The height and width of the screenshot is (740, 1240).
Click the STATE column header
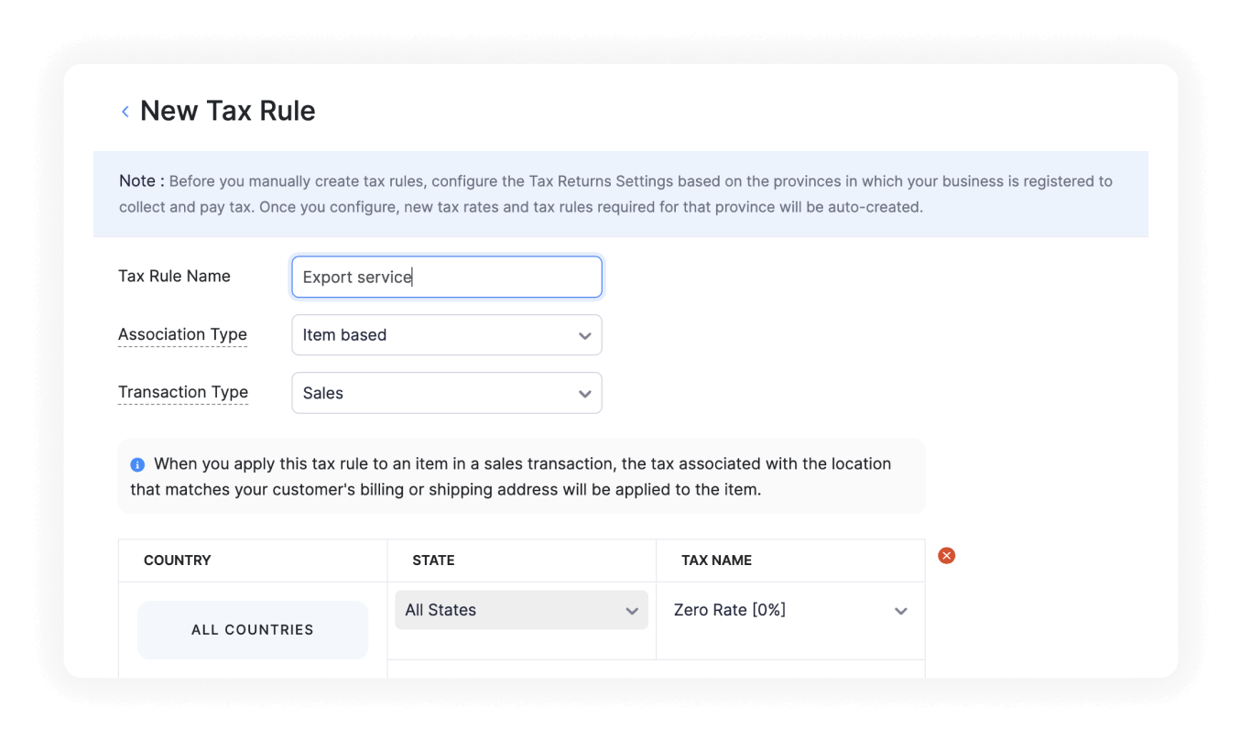(x=433, y=560)
